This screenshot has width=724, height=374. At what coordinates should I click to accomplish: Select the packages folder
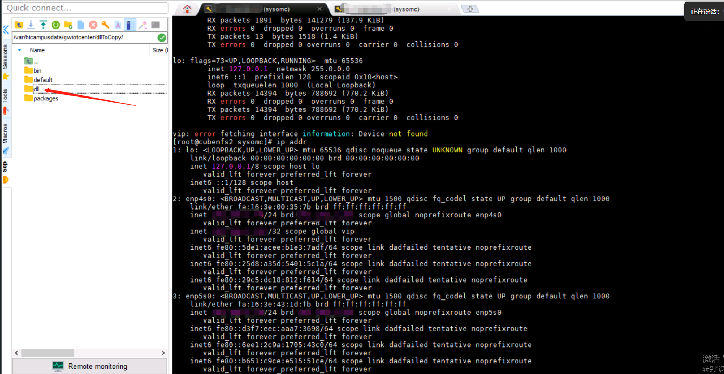click(x=41, y=98)
